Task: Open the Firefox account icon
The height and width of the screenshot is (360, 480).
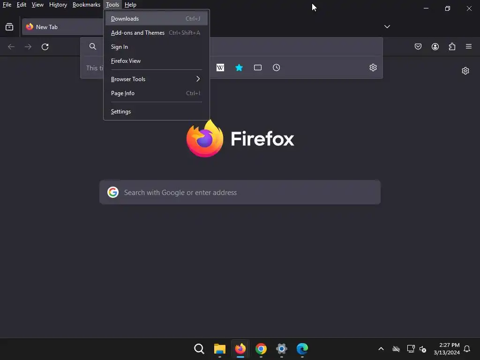Action: (x=435, y=46)
